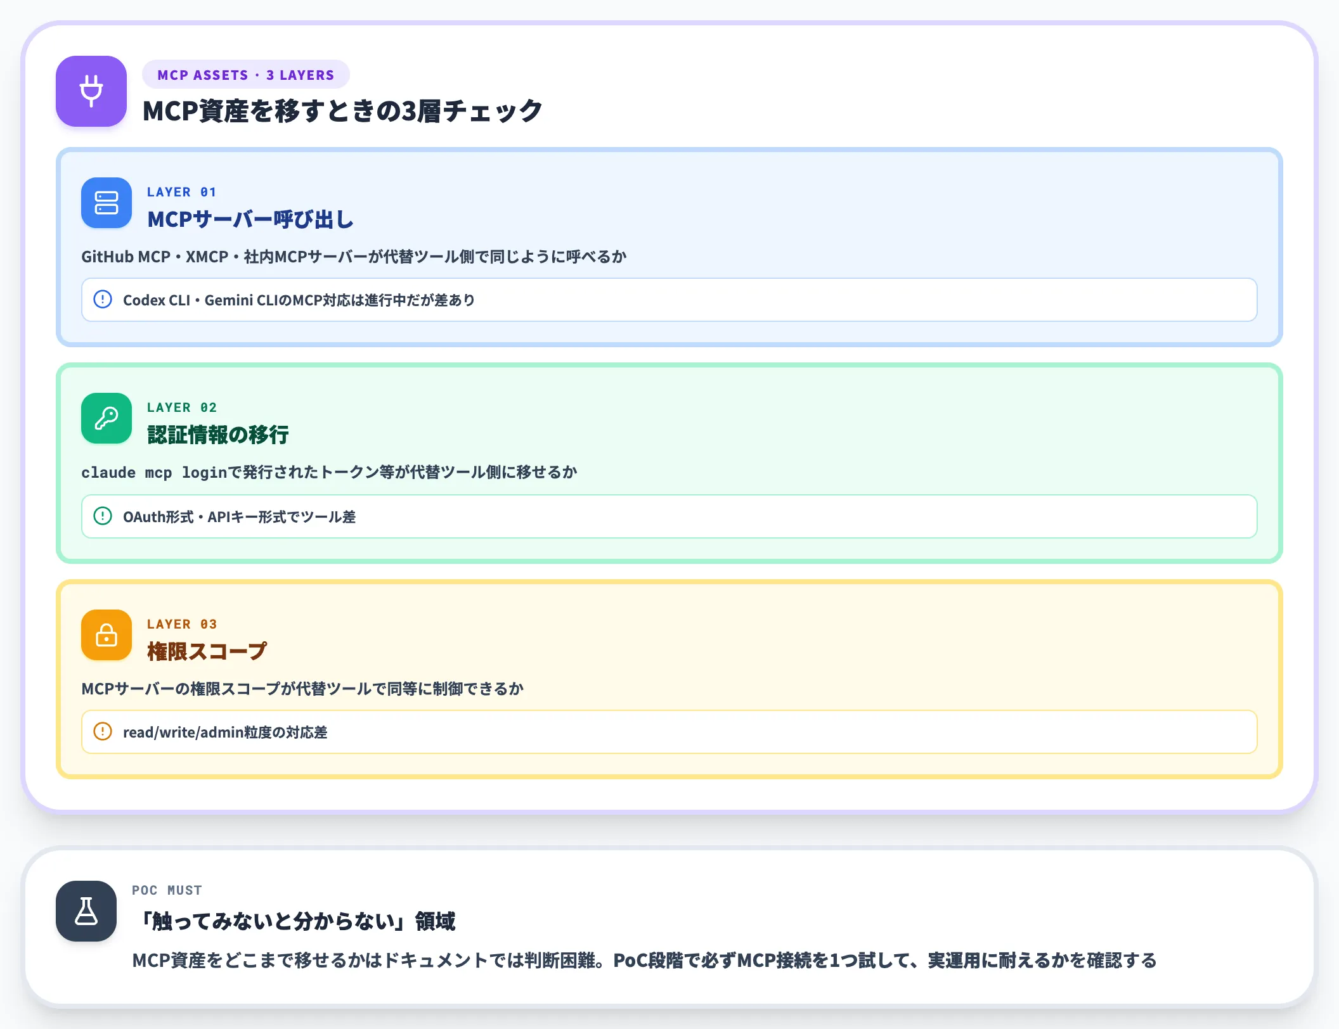This screenshot has height=1029, width=1339.
Task: Click the LAYER 01 label
Action: 182,192
